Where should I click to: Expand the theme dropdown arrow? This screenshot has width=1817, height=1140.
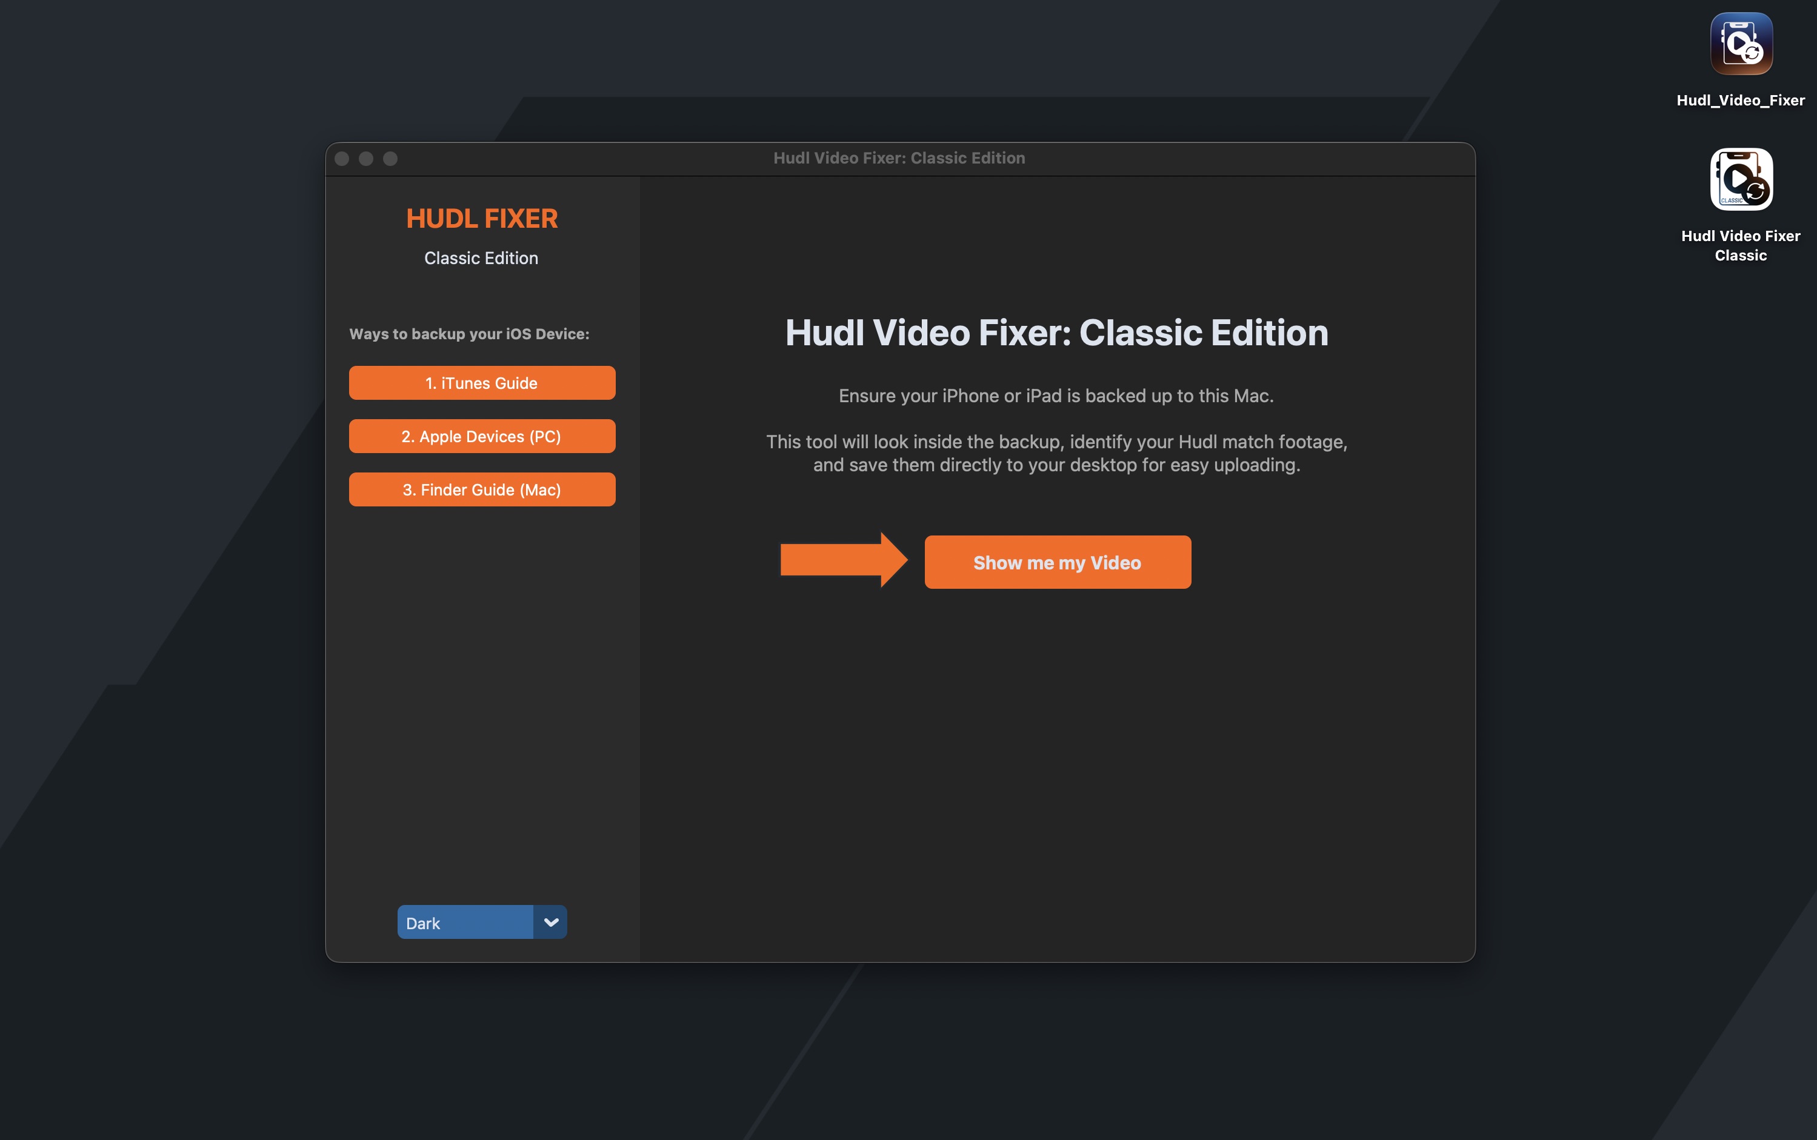tap(550, 922)
